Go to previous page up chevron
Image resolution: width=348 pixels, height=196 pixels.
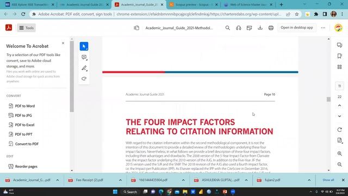tap(339, 106)
